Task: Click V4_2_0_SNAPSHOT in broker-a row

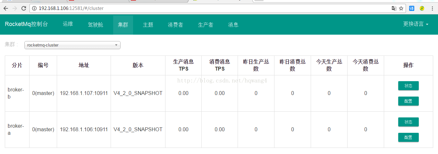Action: (138, 130)
